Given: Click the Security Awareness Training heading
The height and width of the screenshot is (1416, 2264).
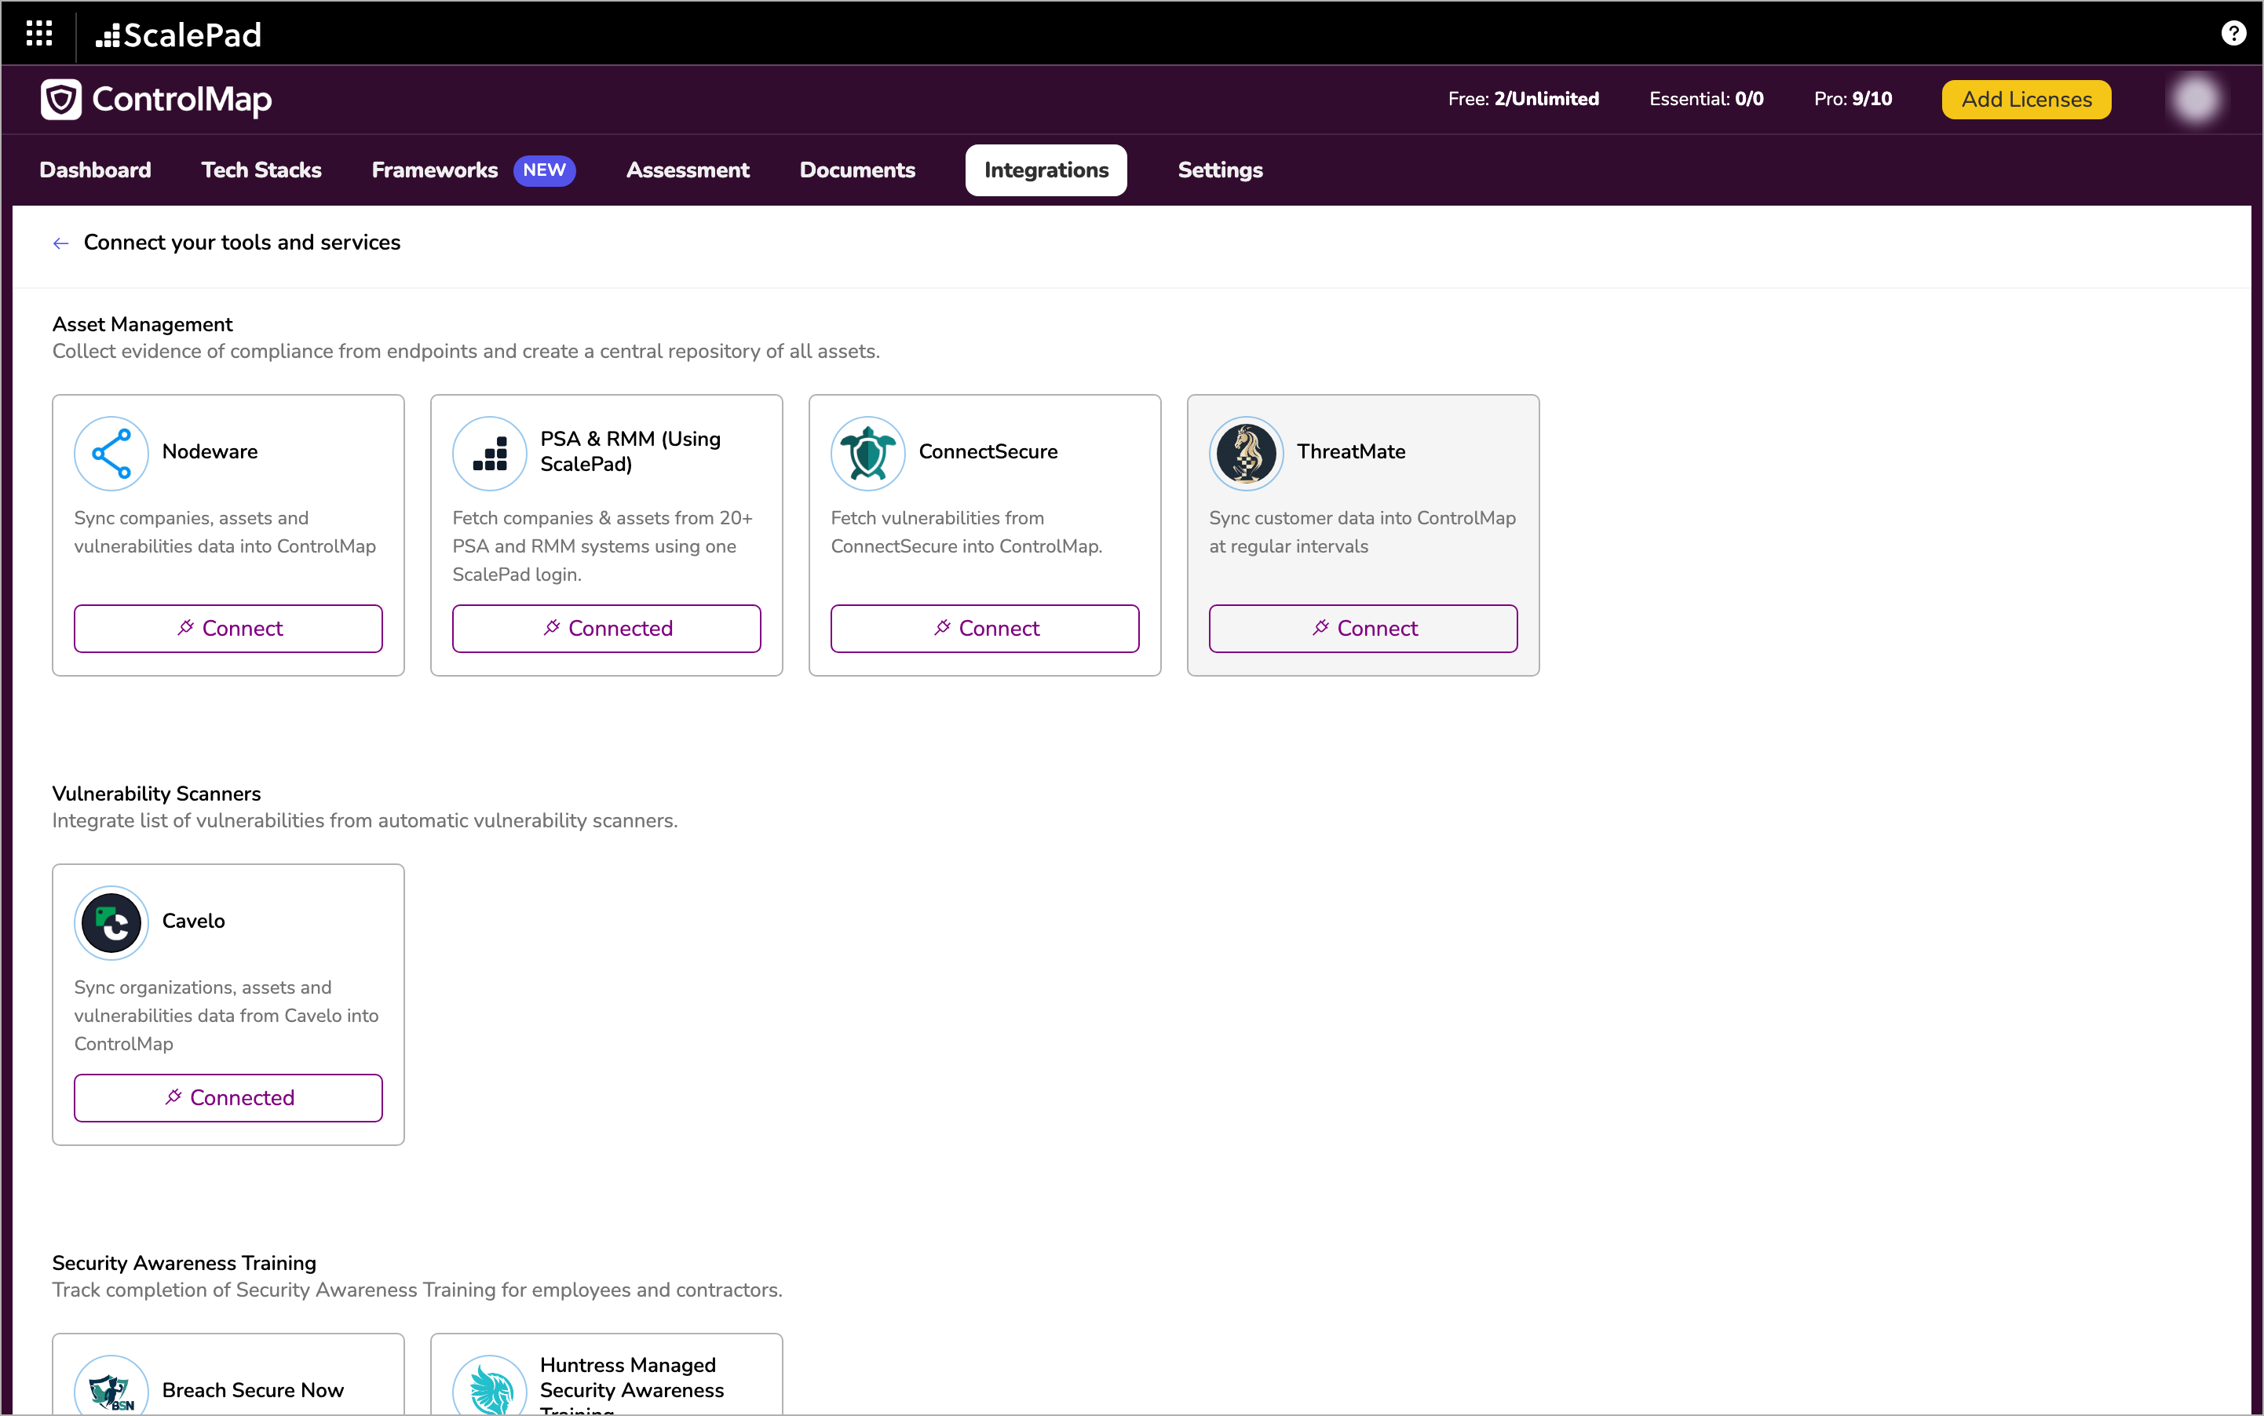Looking at the screenshot, I should [x=184, y=1264].
